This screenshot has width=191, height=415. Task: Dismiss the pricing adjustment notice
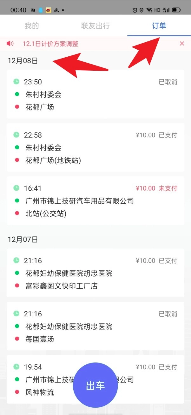pyautogui.click(x=182, y=44)
